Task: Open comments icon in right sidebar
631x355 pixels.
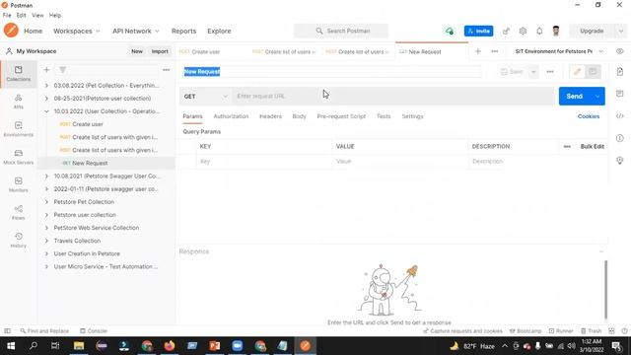Action: tap(620, 94)
